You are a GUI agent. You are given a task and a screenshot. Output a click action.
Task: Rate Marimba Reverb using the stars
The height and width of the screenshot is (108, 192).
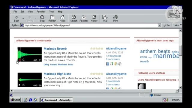[97, 49]
